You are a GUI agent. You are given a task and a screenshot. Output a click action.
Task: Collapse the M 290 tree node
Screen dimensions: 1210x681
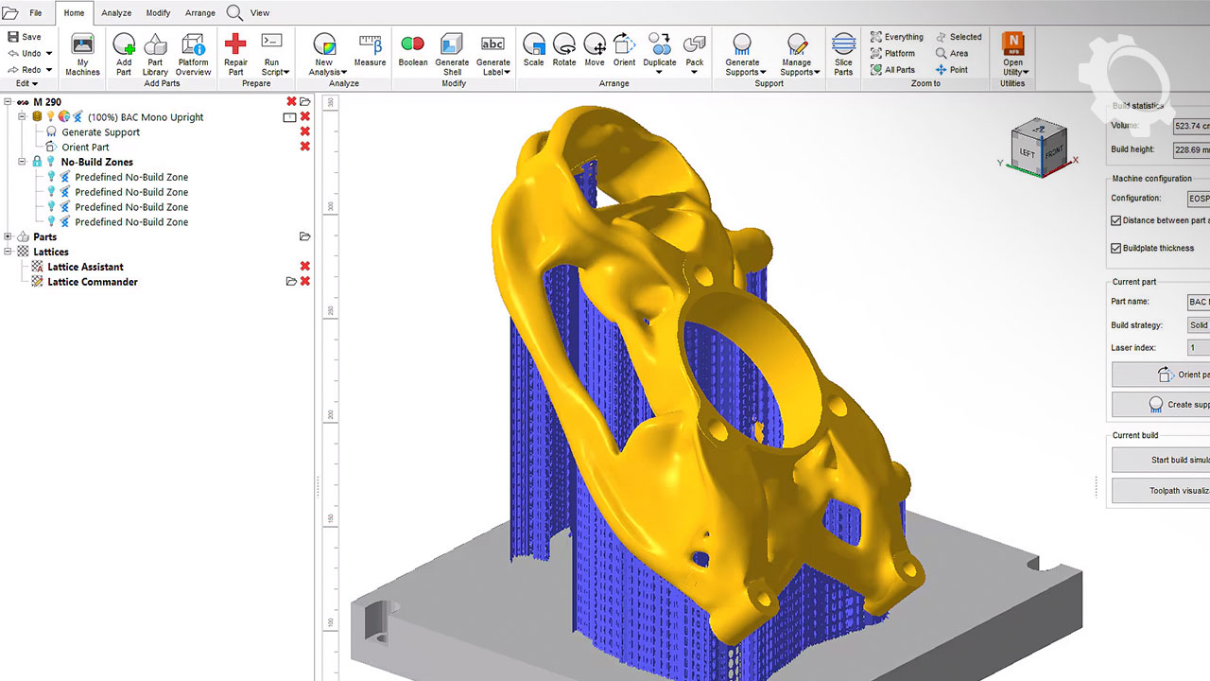(x=9, y=102)
